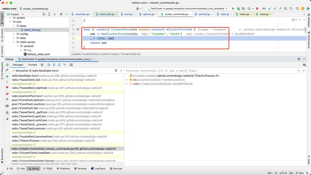Image resolution: width=311 pixels, height=175 pixels.
Task: Open Search Everywhere with the magnifier icon
Action: click(297, 8)
